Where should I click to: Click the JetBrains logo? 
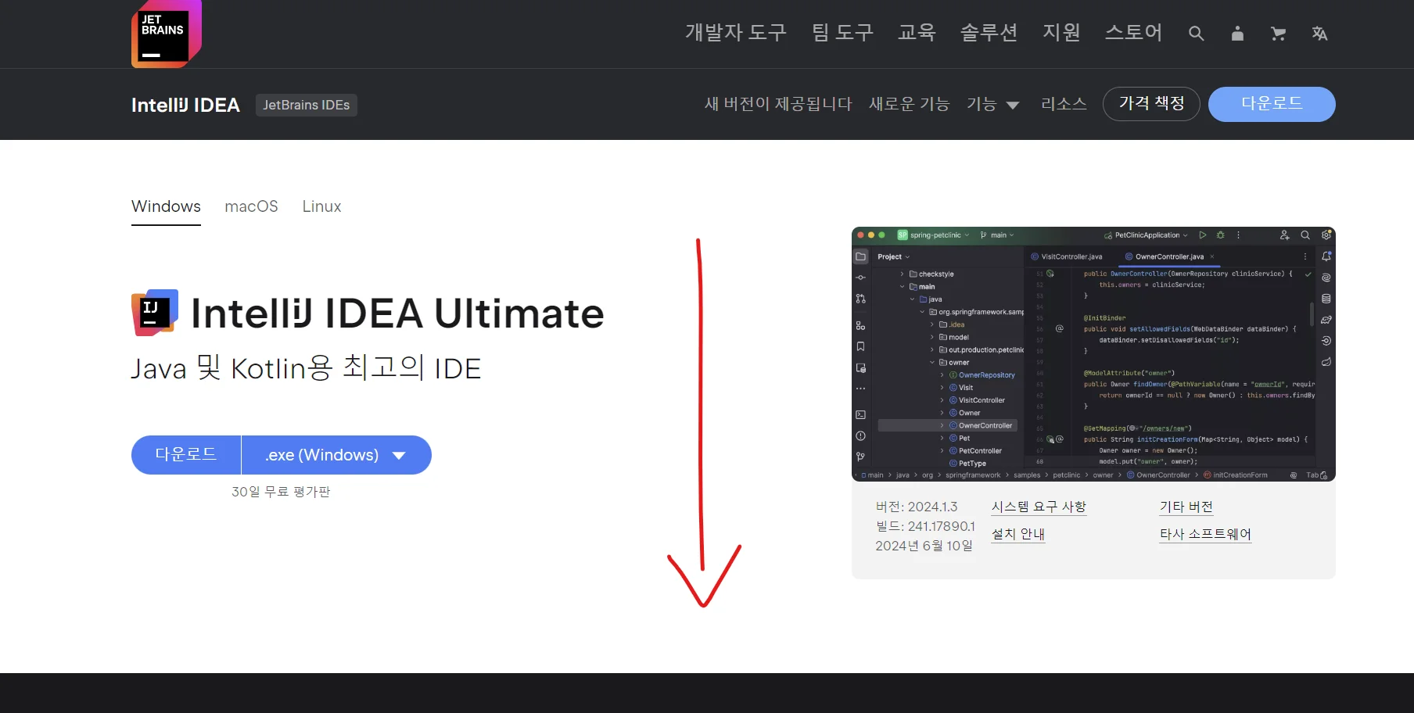point(167,34)
